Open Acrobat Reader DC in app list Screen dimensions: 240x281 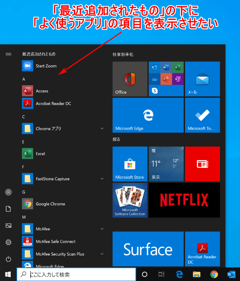(53, 103)
